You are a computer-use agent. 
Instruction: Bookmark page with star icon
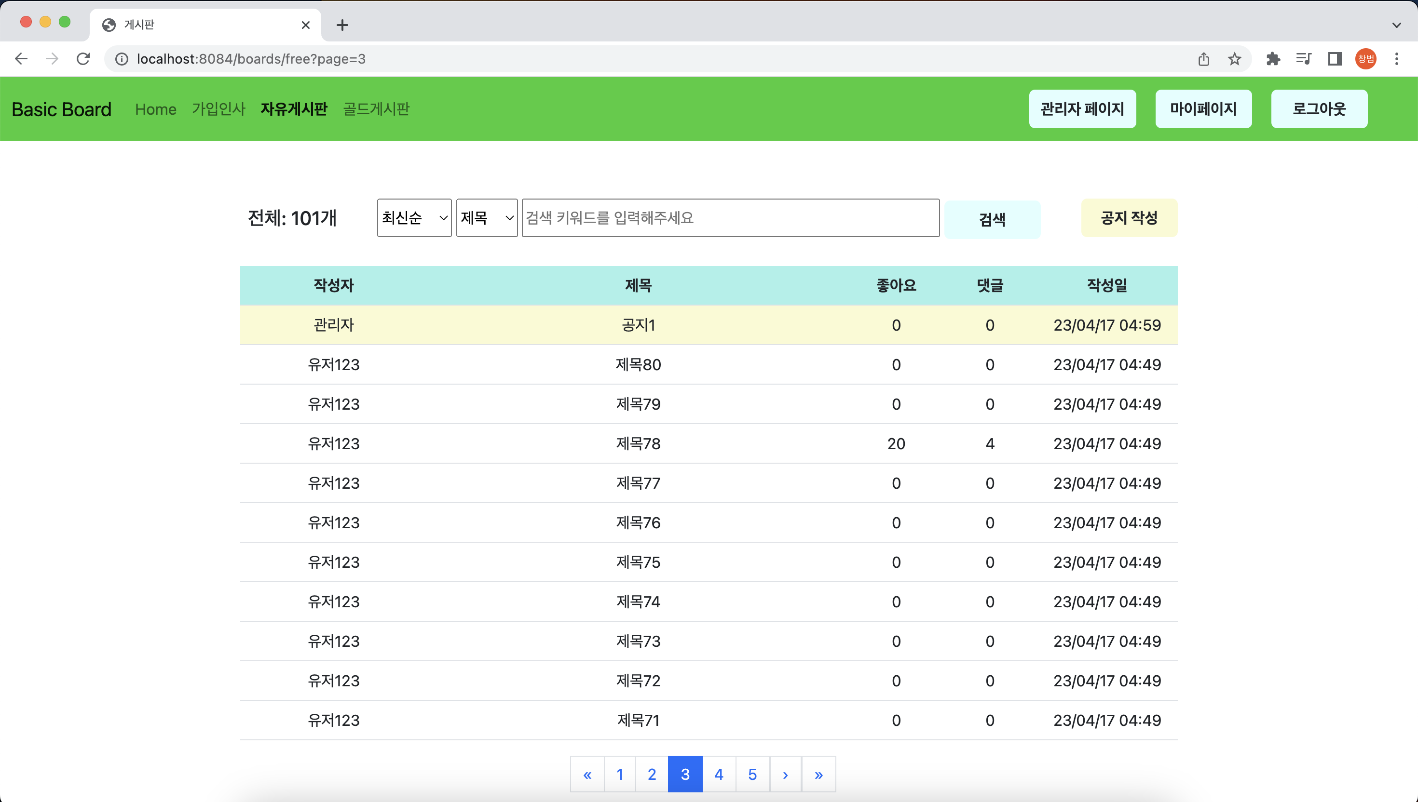tap(1235, 59)
